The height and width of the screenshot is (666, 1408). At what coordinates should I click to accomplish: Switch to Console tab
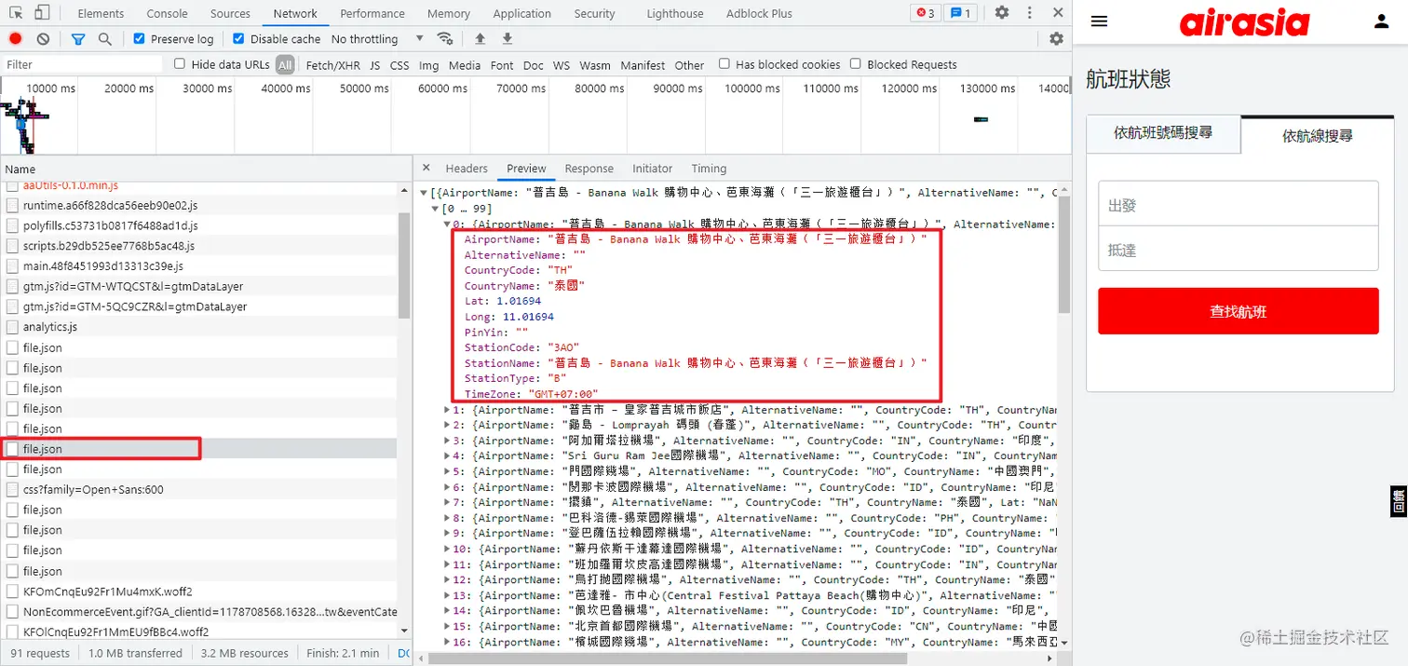click(x=167, y=13)
